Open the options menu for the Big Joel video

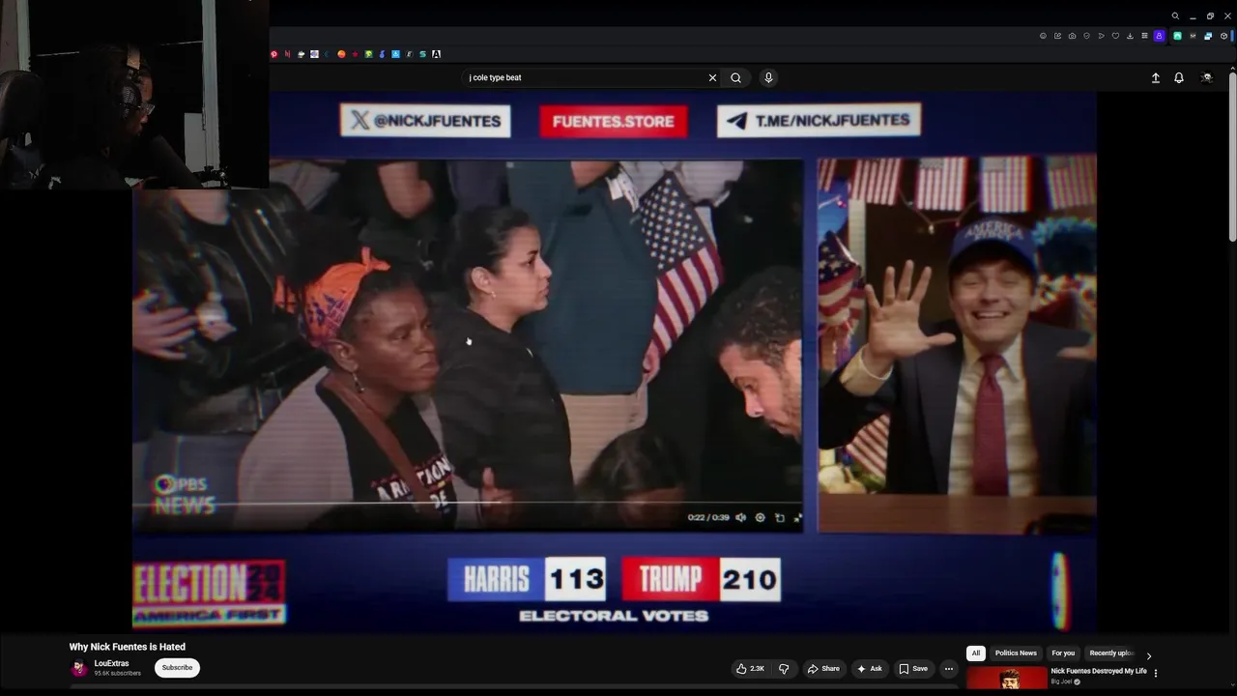tap(1156, 673)
